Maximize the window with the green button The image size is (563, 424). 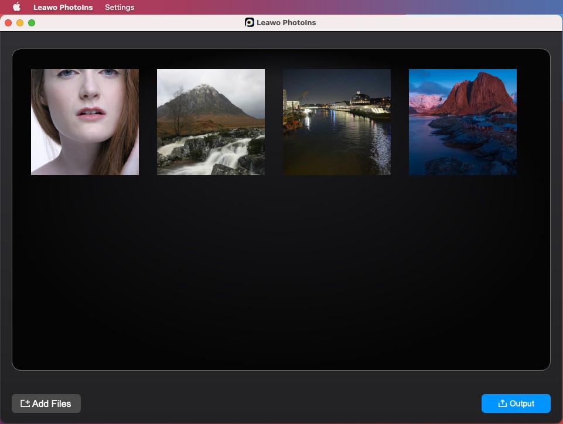32,23
